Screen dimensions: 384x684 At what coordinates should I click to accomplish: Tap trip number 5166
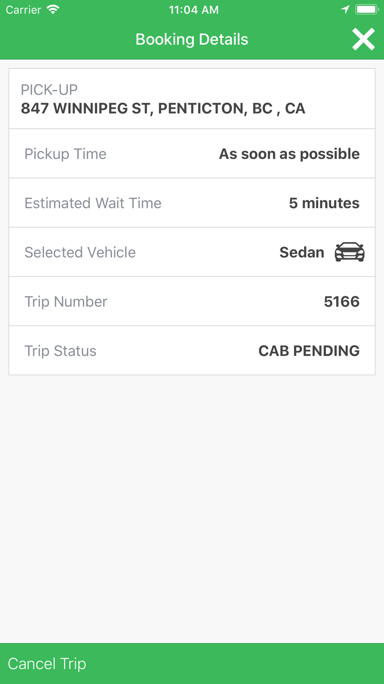coord(341,302)
